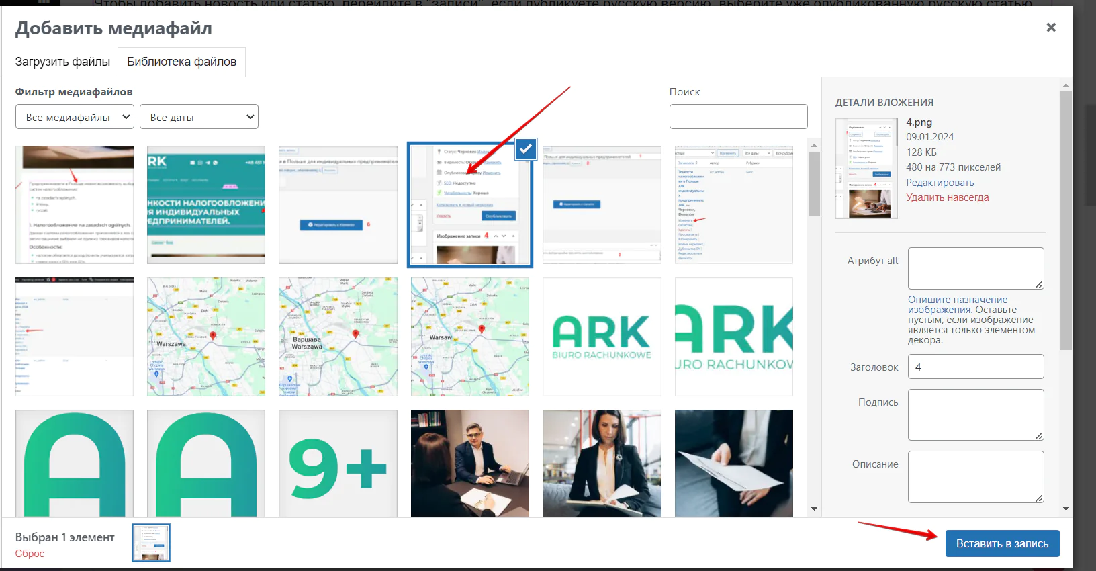This screenshot has height=571, width=1096.
Task: Click the Поиск search field
Action: [738, 116]
